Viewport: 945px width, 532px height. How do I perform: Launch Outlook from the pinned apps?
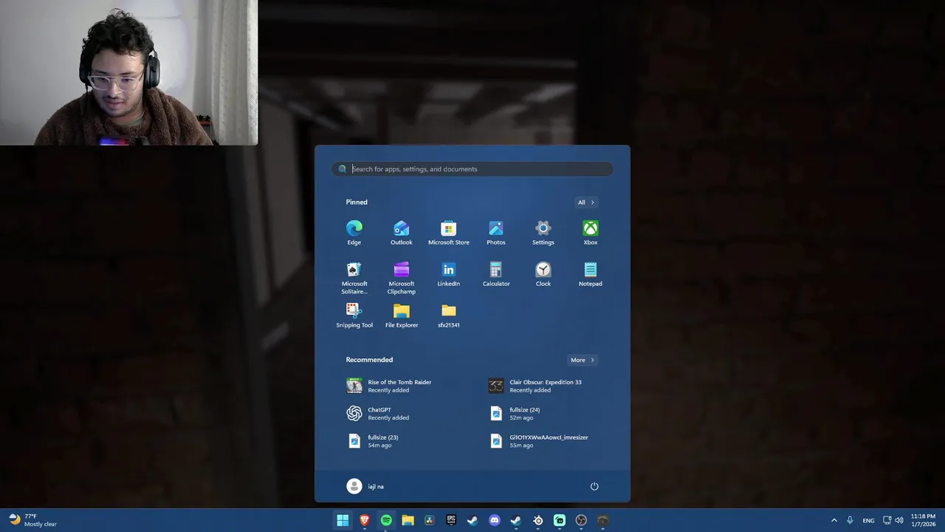pyautogui.click(x=402, y=233)
